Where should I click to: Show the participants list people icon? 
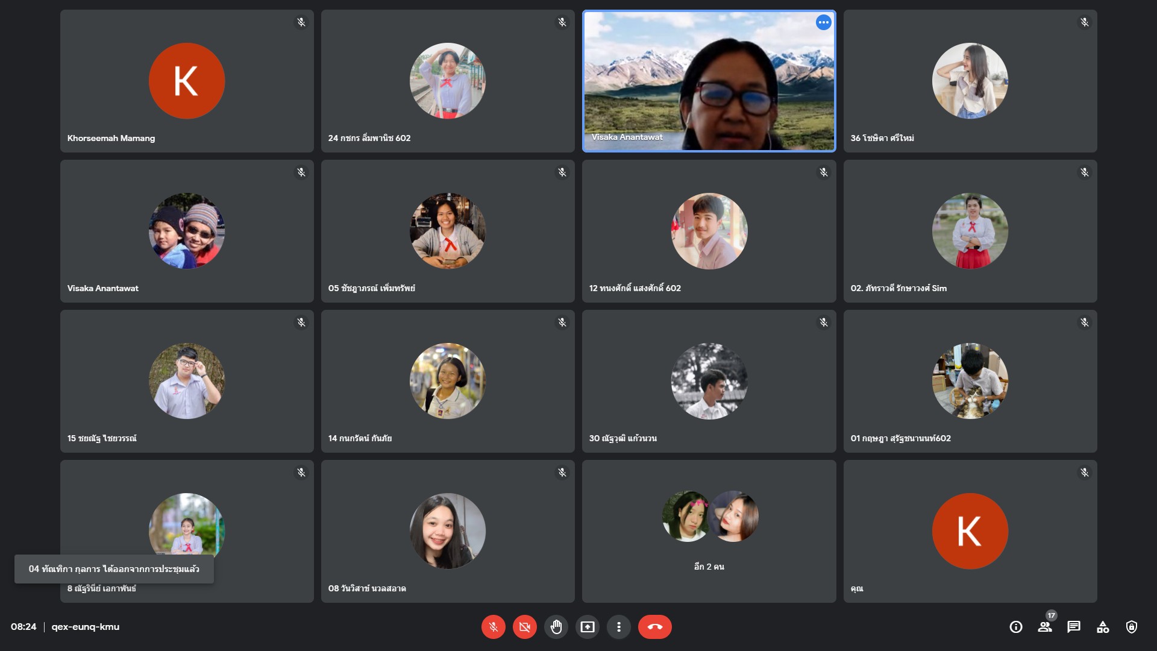[1044, 627]
